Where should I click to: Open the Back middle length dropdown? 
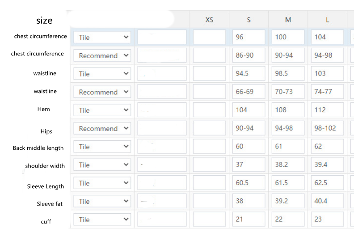[102, 147]
